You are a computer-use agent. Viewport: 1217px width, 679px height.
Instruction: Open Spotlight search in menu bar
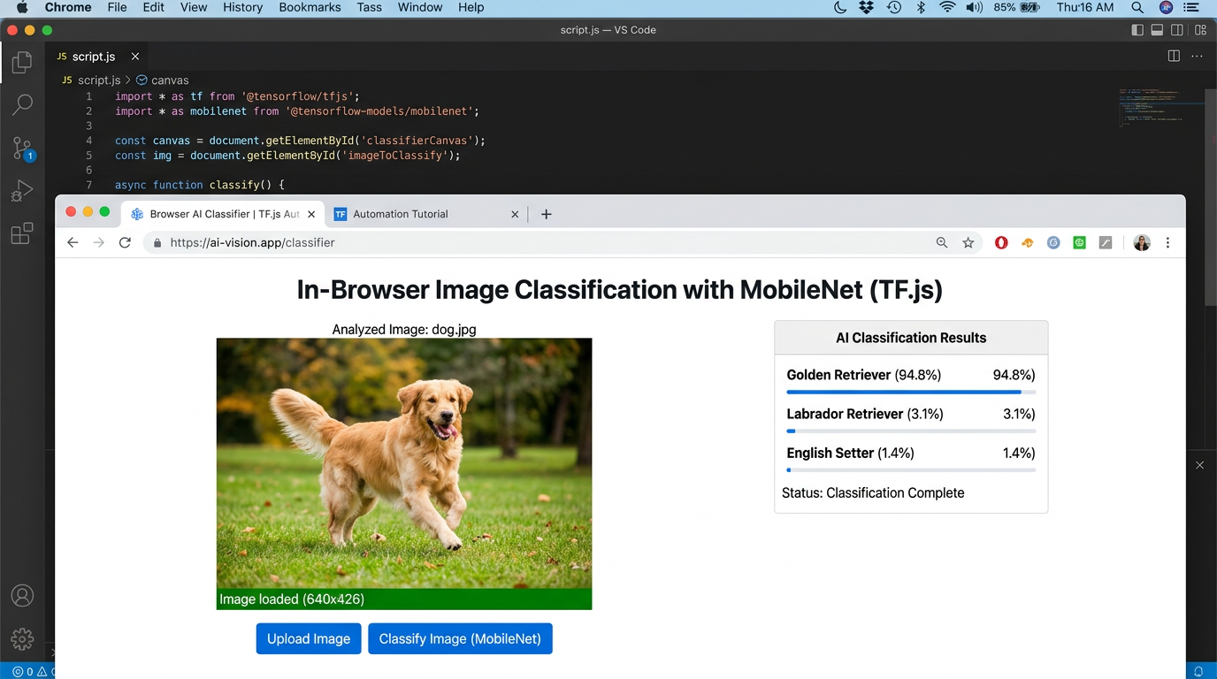click(1137, 7)
